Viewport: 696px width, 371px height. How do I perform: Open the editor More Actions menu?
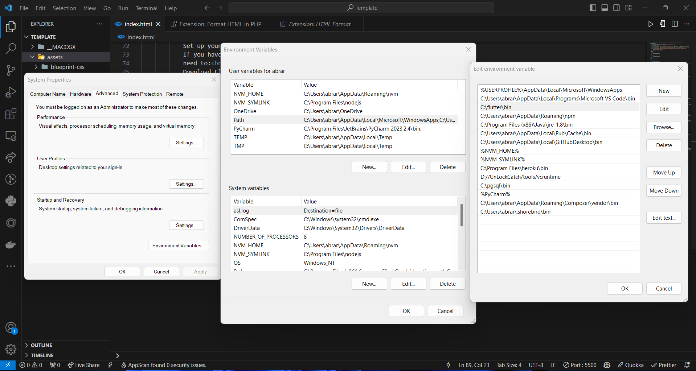click(686, 24)
